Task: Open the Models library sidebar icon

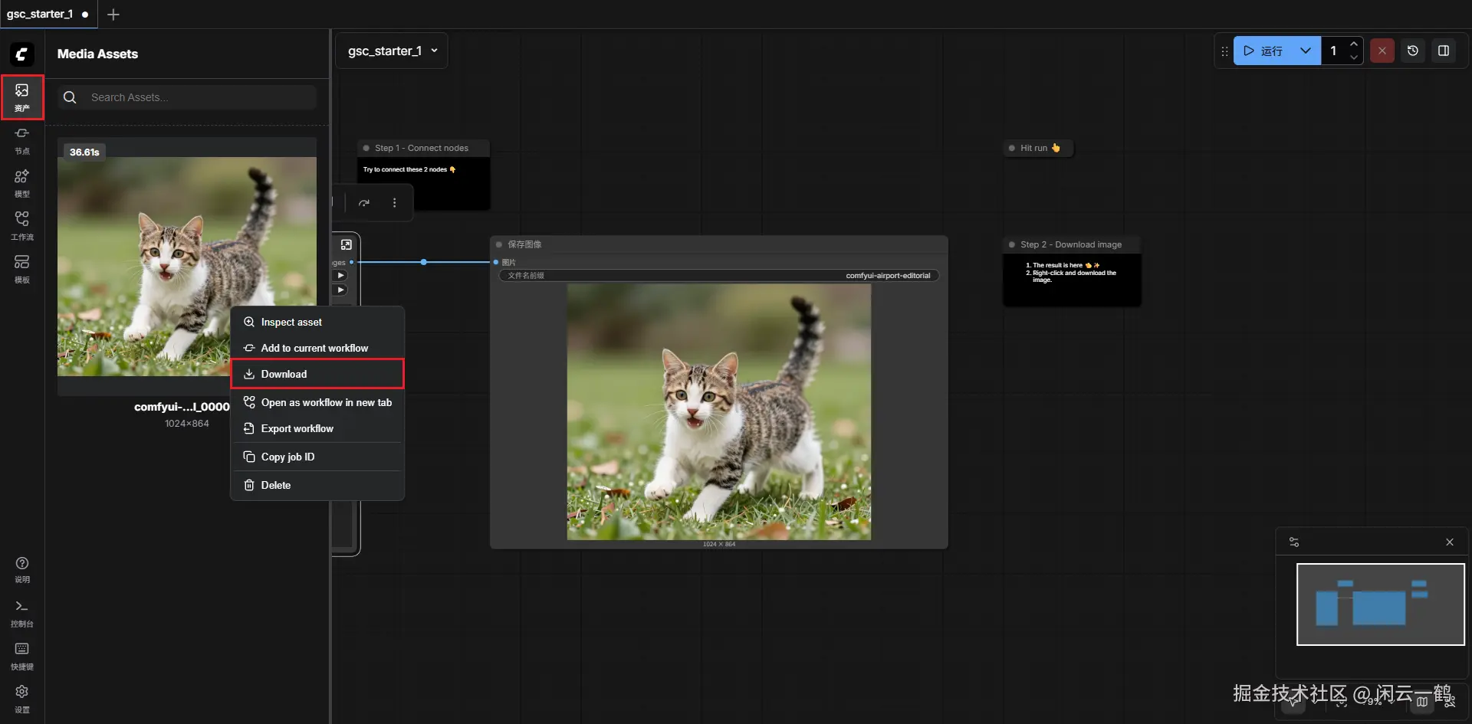Action: click(x=22, y=183)
